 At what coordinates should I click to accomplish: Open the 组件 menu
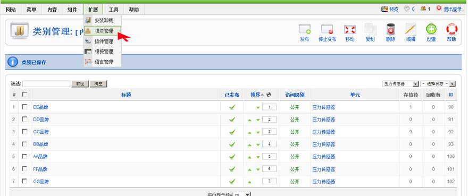72,9
